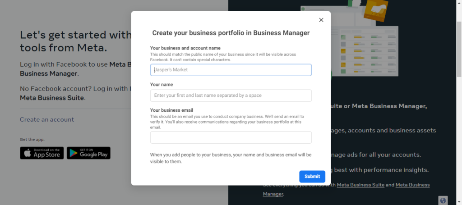Click the 'Get the app.' text

pos(32,139)
